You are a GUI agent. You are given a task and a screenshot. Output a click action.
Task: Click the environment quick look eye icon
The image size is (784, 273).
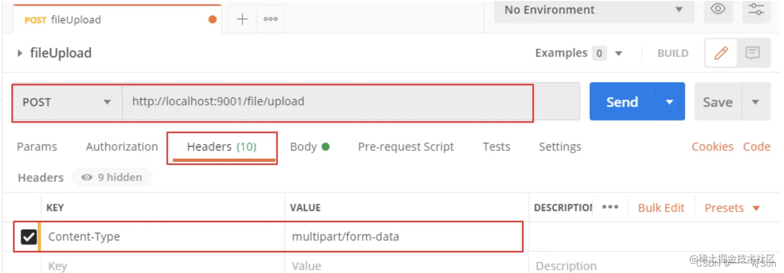coord(718,9)
